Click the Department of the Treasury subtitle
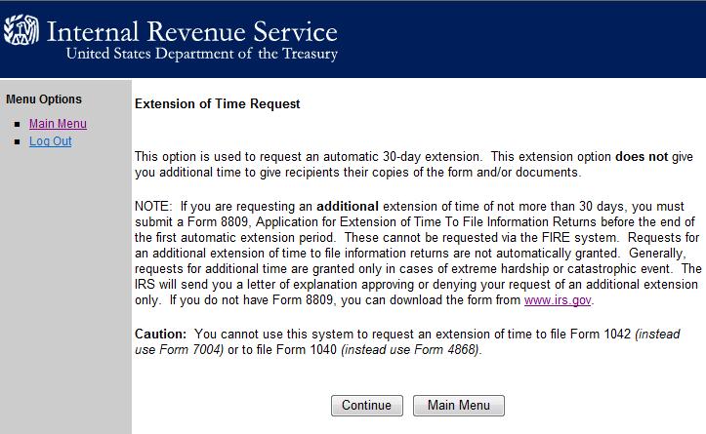This screenshot has height=434, width=706. coord(202,54)
